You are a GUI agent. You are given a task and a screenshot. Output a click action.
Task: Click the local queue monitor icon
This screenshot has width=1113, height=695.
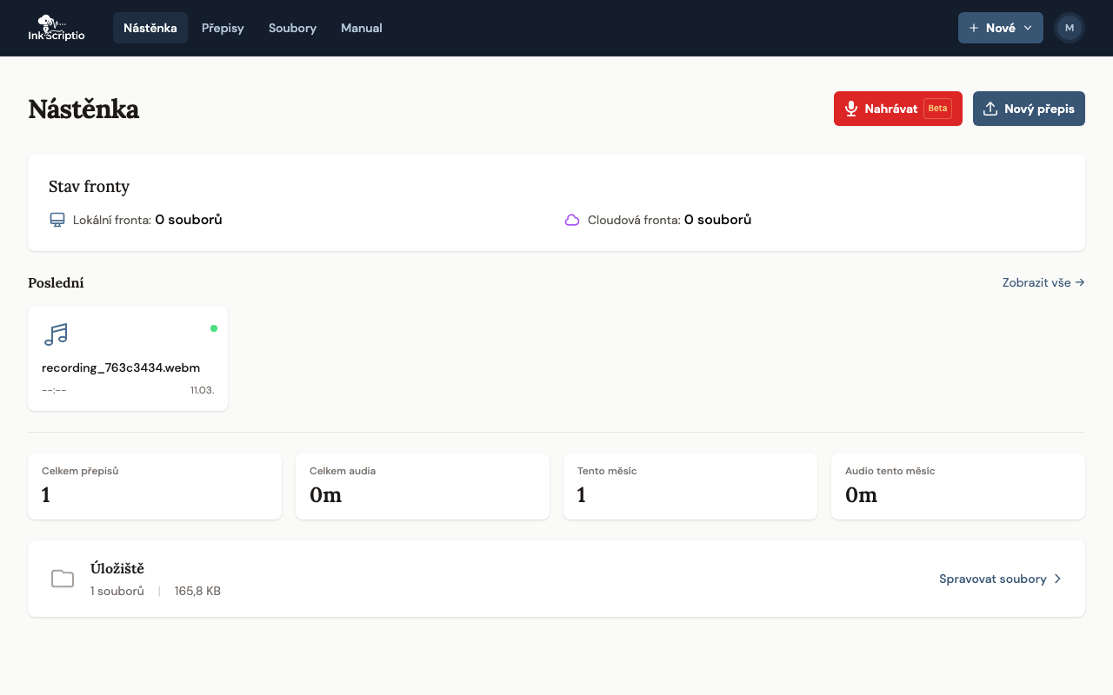point(57,220)
